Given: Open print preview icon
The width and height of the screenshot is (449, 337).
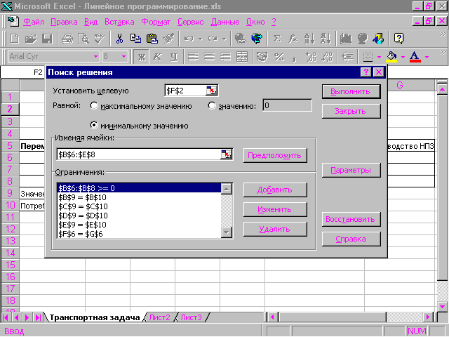Looking at the screenshot, I should (x=83, y=39).
